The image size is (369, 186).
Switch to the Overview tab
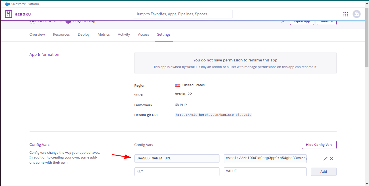37,35
